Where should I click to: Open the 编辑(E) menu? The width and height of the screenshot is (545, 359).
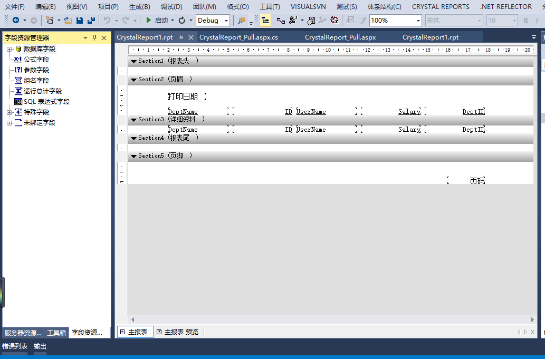[x=45, y=7]
